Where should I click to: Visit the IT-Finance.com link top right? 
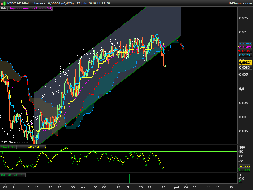click(240, 3)
